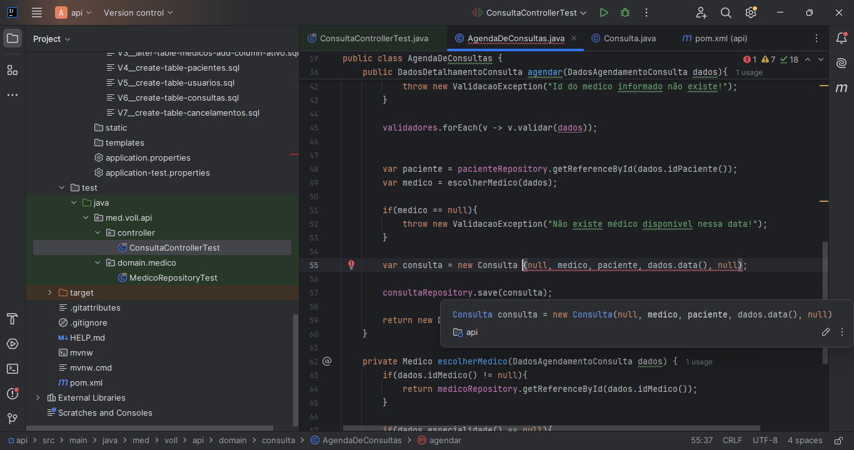
Task: Switch to Consulta.java tab
Action: [623, 38]
